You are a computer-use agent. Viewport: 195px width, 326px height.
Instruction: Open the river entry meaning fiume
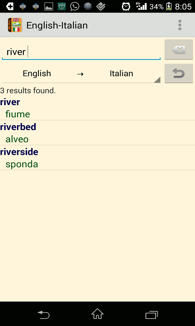[x=97, y=108]
